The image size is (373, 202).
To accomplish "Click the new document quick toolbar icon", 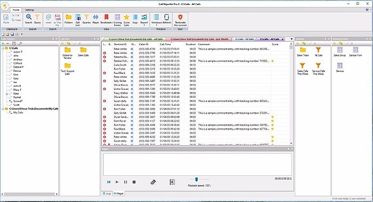I will 3,35.
